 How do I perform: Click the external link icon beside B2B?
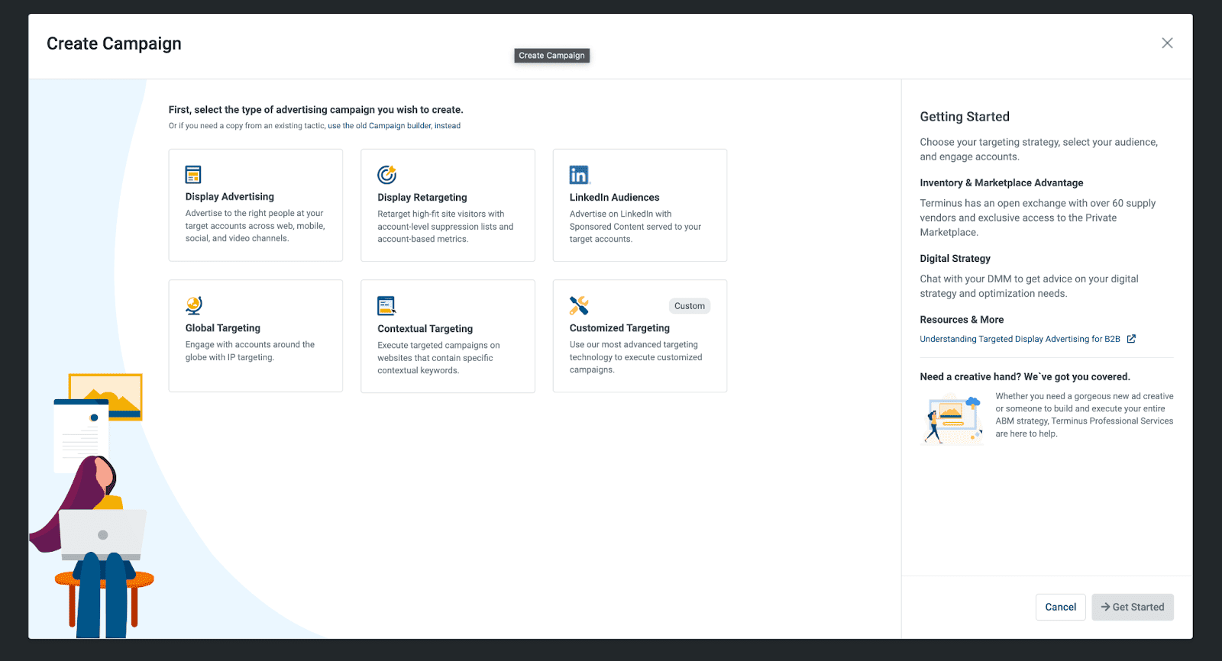(1131, 339)
